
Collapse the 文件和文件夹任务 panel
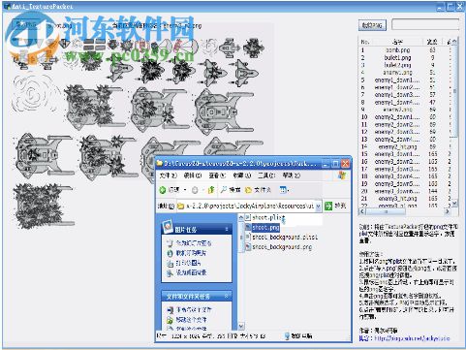227,296
